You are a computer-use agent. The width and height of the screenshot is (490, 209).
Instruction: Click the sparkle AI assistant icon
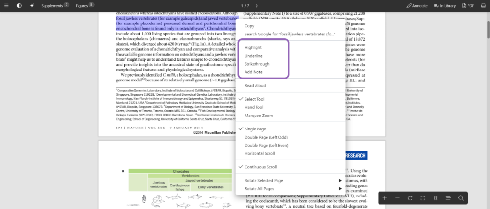pos(32,6)
